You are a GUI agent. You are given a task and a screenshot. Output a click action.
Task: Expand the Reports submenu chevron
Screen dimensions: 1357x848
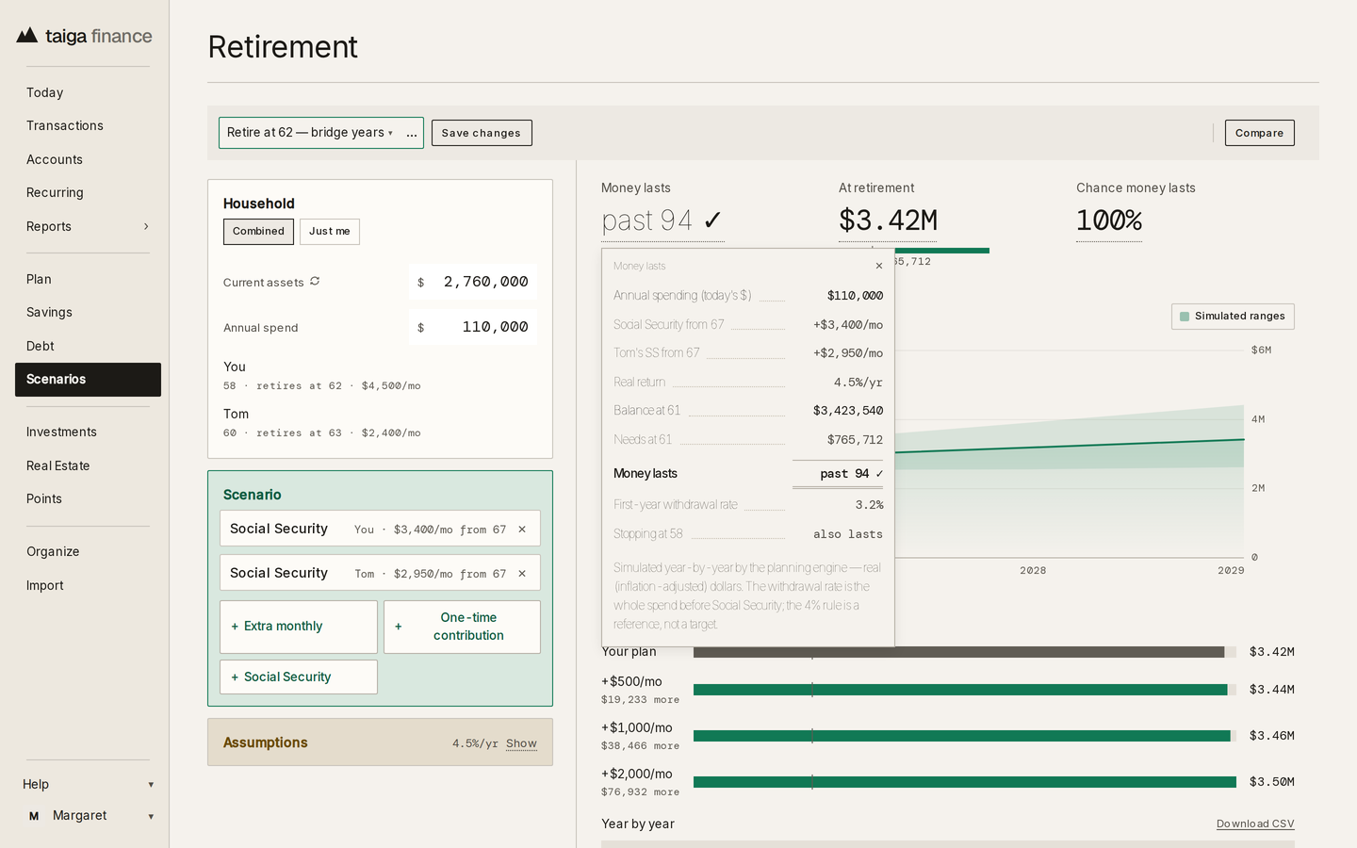click(x=146, y=226)
